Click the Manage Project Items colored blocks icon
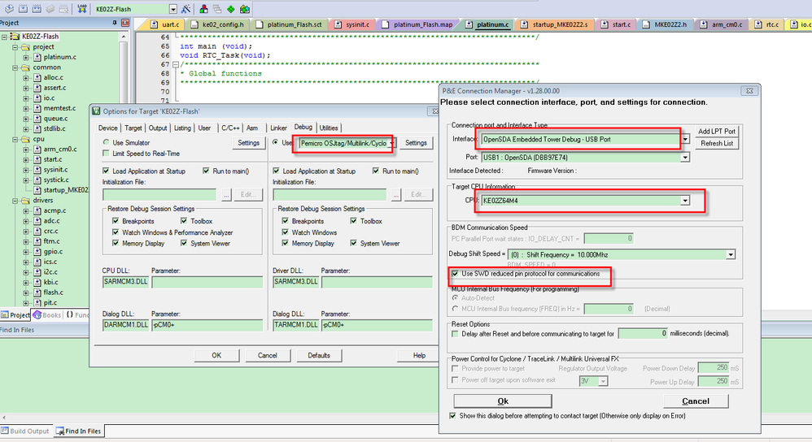Image resolution: width=812 pixels, height=442 pixels. coord(204,9)
